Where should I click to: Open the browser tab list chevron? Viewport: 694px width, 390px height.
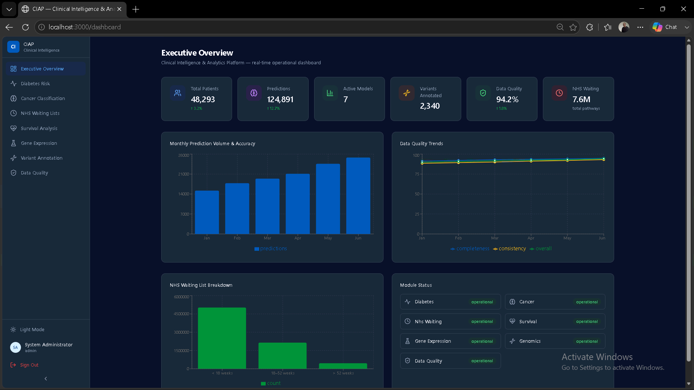tap(9, 9)
